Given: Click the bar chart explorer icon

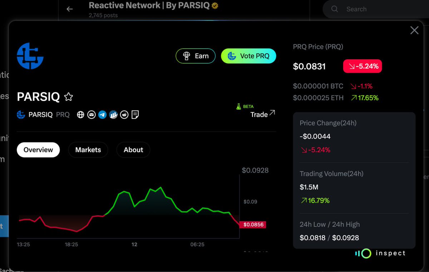Looking at the screenshot, I should click(x=113, y=115).
